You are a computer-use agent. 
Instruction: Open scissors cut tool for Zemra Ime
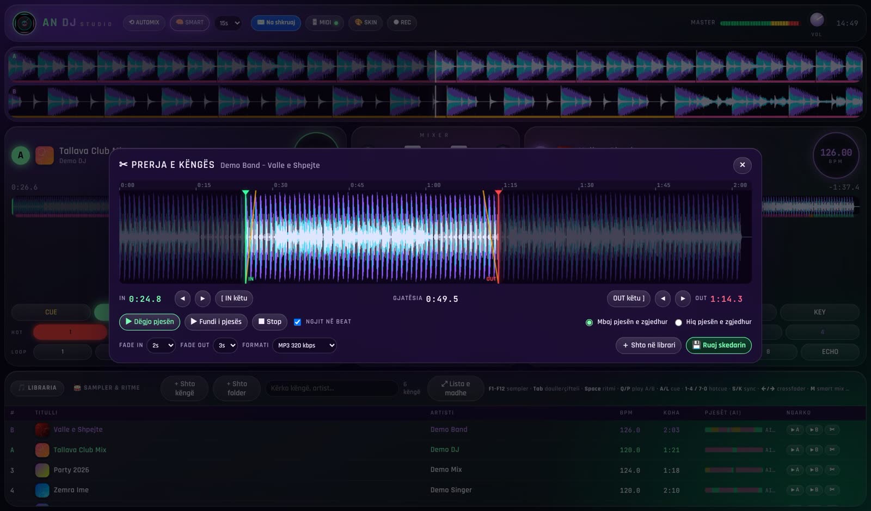pos(832,490)
